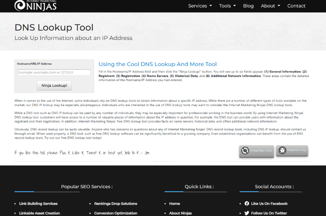The height and width of the screenshot is (216, 326).
Task: Click the handwritten note signed Jim
Action: (x=82, y=153)
